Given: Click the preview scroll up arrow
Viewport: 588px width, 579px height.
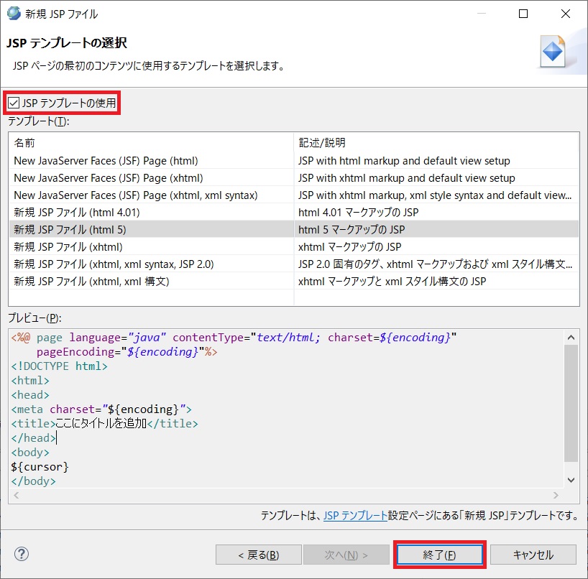Looking at the screenshot, I should pyautogui.click(x=571, y=336).
